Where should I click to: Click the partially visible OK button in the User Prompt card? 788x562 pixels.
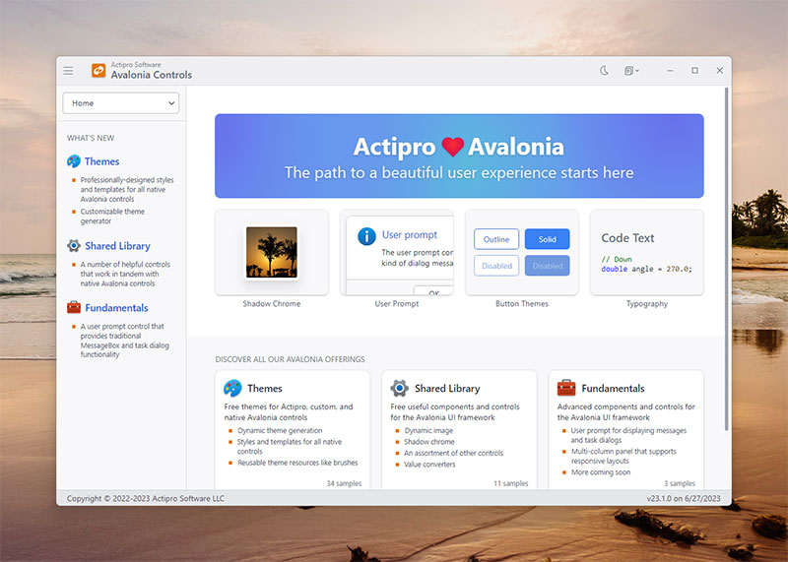pyautogui.click(x=433, y=290)
